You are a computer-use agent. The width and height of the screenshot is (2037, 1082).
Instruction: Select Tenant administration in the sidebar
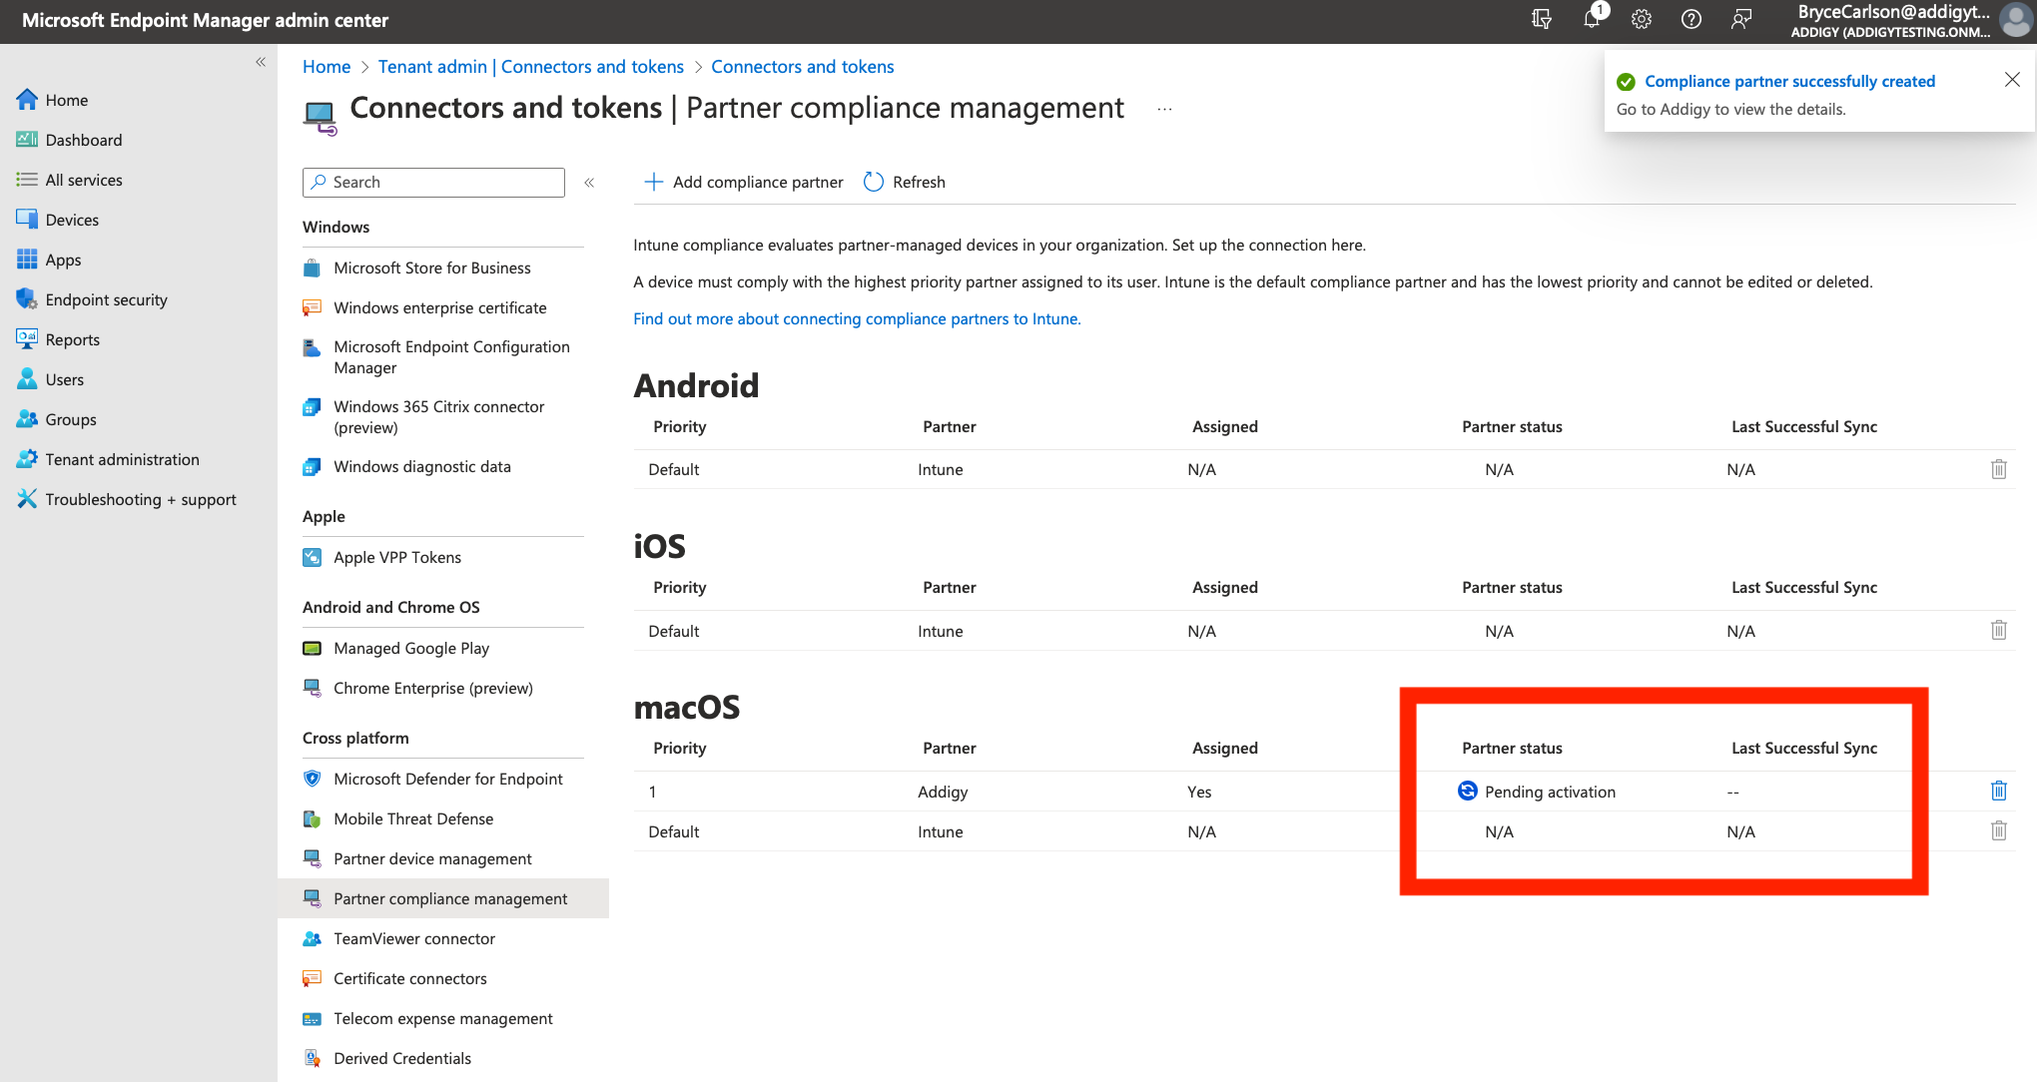121,459
